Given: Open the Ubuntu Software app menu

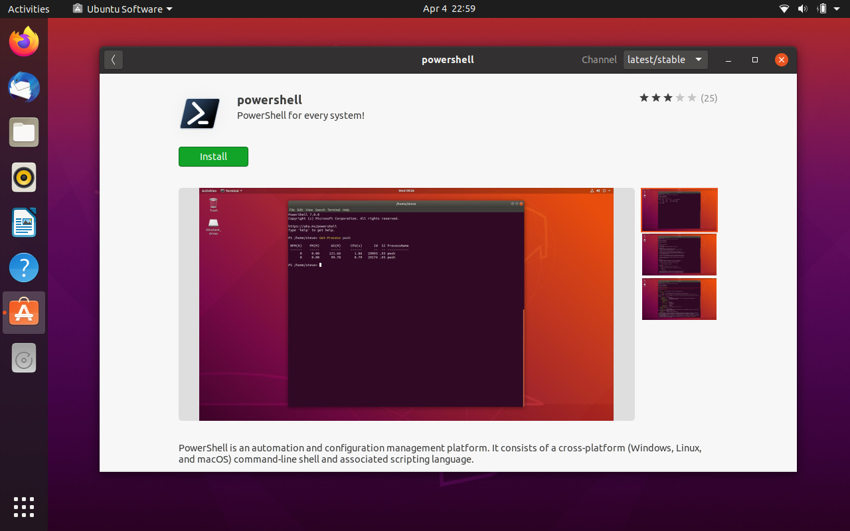Looking at the screenshot, I should coord(122,9).
